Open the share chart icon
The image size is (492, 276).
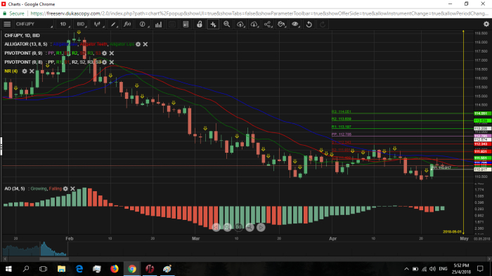tap(267, 24)
